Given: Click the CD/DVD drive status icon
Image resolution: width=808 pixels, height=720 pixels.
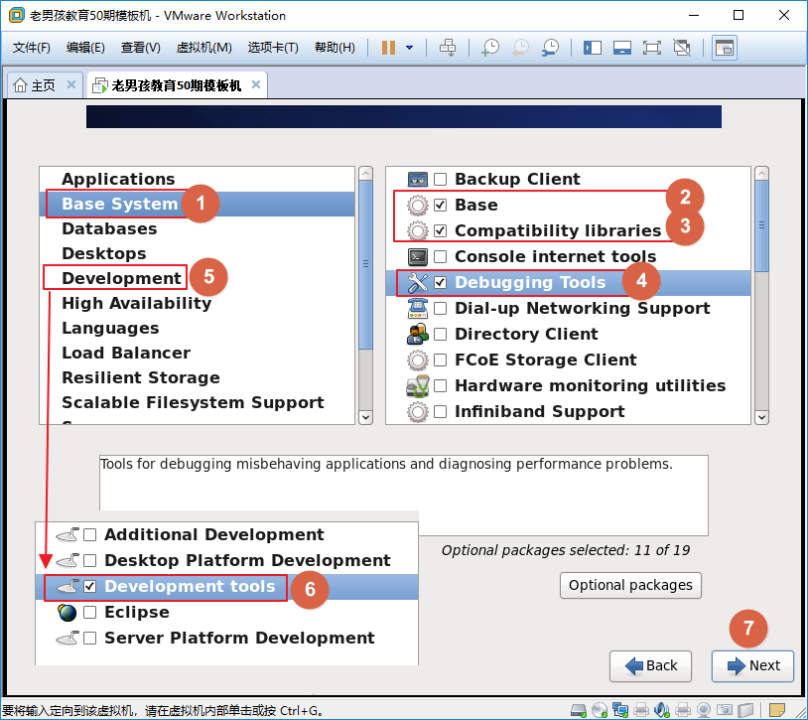Looking at the screenshot, I should [600, 710].
